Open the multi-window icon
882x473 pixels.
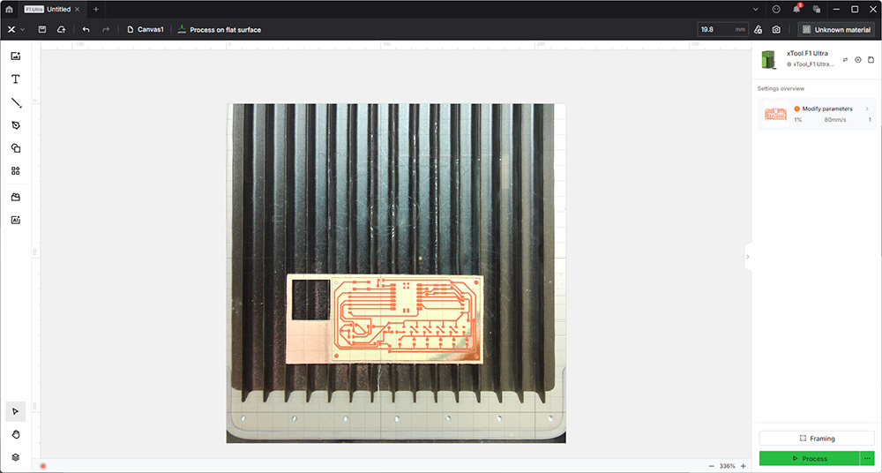[x=817, y=10]
